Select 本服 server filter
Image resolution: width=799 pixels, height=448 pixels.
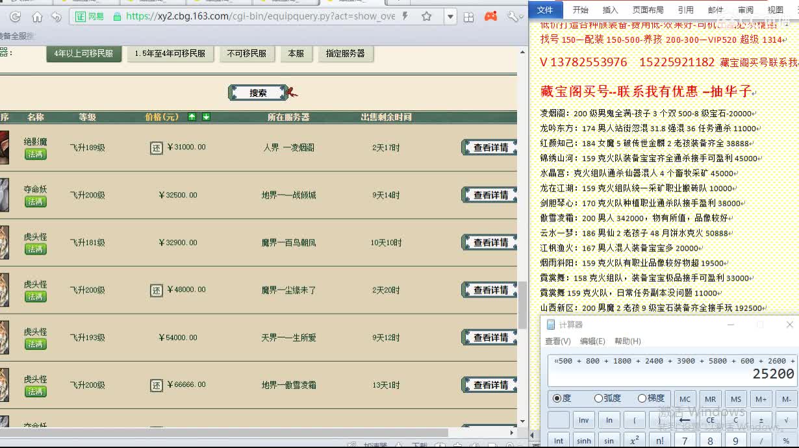(296, 54)
